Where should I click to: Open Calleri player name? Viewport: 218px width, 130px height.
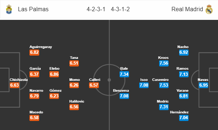click(x=94, y=80)
